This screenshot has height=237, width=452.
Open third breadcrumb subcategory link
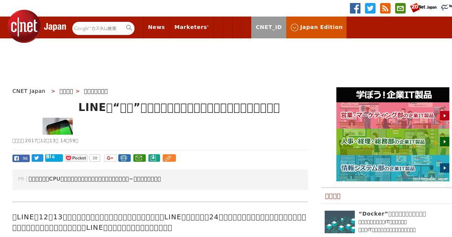[96, 91]
